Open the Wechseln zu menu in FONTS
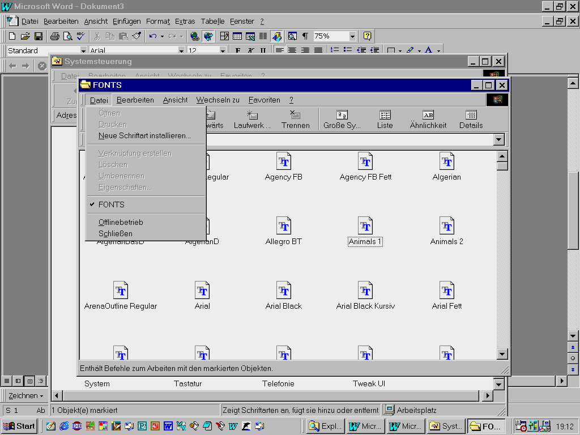 click(x=218, y=100)
